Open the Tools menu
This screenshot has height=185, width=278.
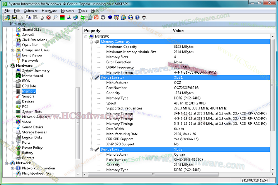tap(83, 11)
